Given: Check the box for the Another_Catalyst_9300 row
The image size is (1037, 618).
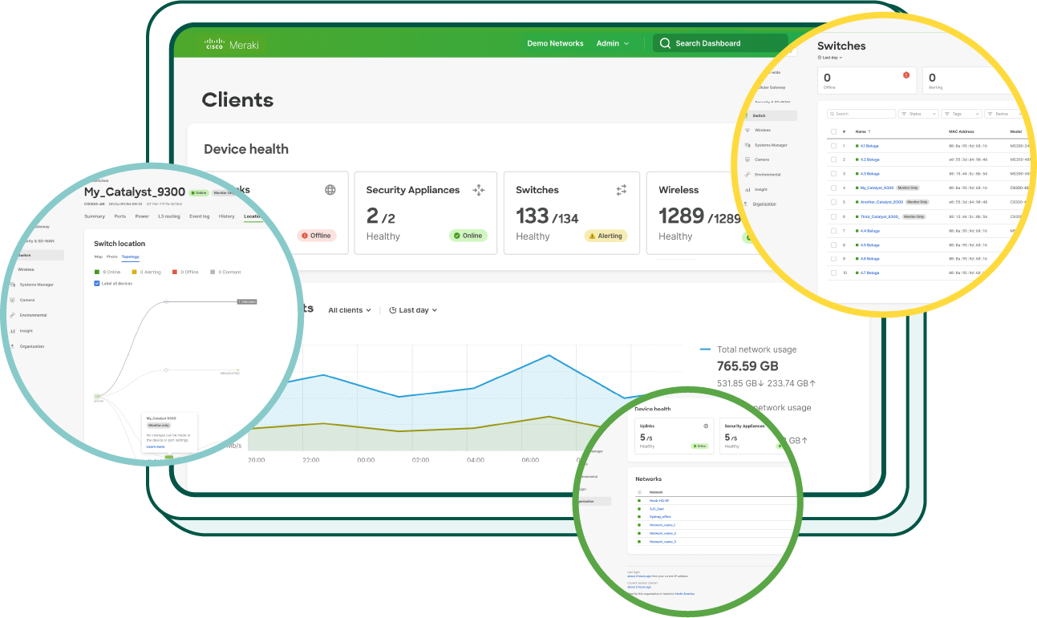Looking at the screenshot, I should tap(833, 202).
